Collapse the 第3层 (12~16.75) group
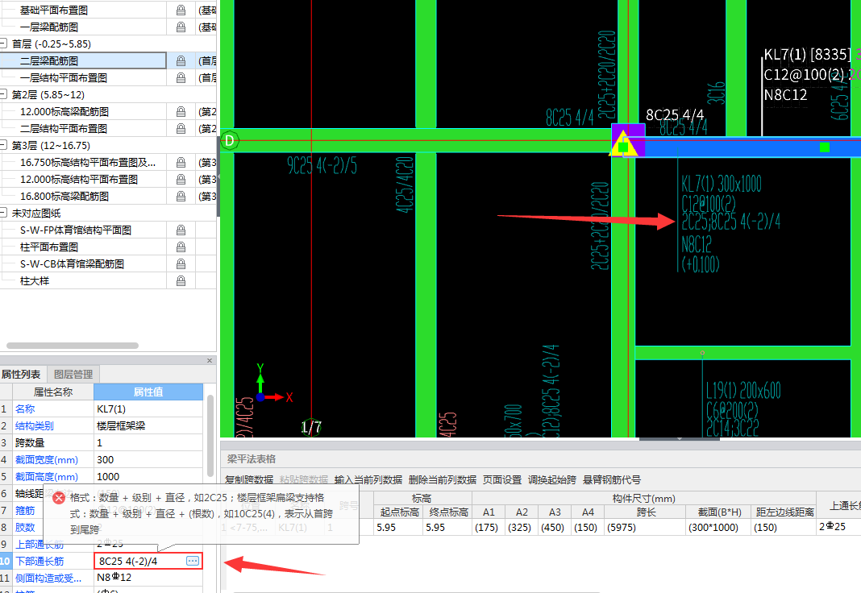The height and width of the screenshot is (593, 861). [x=3, y=145]
